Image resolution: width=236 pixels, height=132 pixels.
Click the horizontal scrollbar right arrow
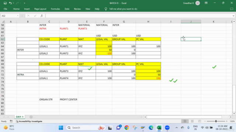[231, 117]
